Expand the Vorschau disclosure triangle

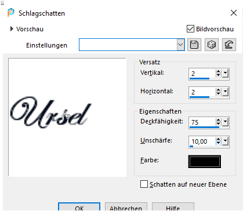click(12, 29)
